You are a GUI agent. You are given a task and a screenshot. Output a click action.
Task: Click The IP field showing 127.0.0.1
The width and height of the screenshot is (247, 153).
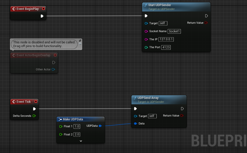166,39
